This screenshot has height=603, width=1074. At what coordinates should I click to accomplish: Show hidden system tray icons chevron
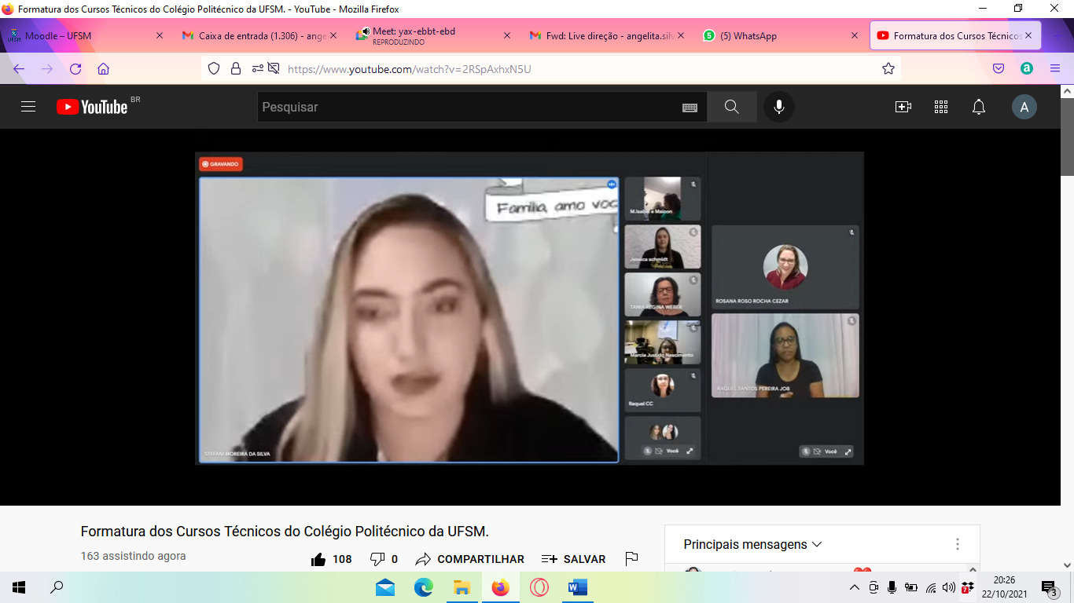tap(855, 587)
